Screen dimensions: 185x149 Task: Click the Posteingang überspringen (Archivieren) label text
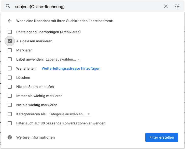point(49,32)
